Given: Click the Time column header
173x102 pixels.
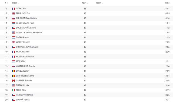Looking at the screenshot, I should pos(167,3).
